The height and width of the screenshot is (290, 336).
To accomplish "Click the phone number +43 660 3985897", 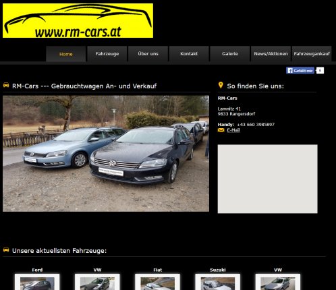I will [256, 125].
